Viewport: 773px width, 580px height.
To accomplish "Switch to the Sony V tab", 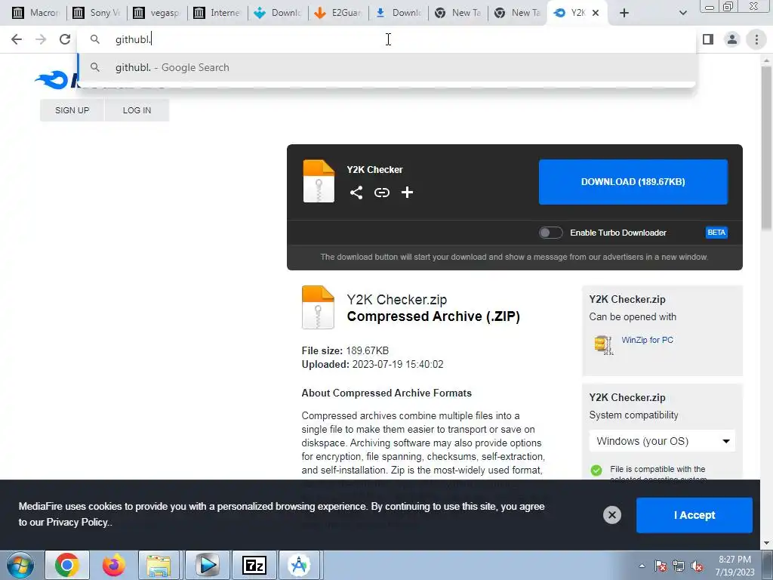I will (97, 13).
